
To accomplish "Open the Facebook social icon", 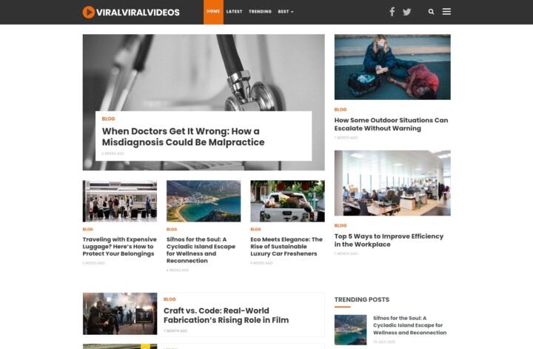I will (392, 12).
